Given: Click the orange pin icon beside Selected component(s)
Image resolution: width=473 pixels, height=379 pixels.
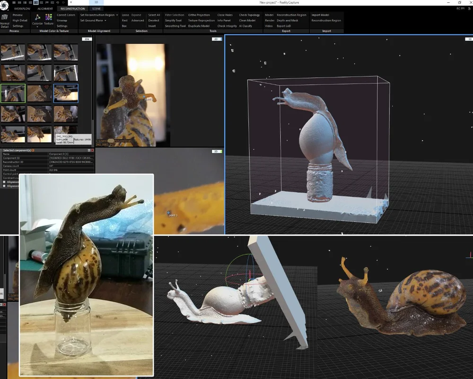Looking at the screenshot, I should tap(33, 150).
